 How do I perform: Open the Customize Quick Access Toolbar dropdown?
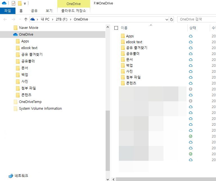[x=25, y=4]
